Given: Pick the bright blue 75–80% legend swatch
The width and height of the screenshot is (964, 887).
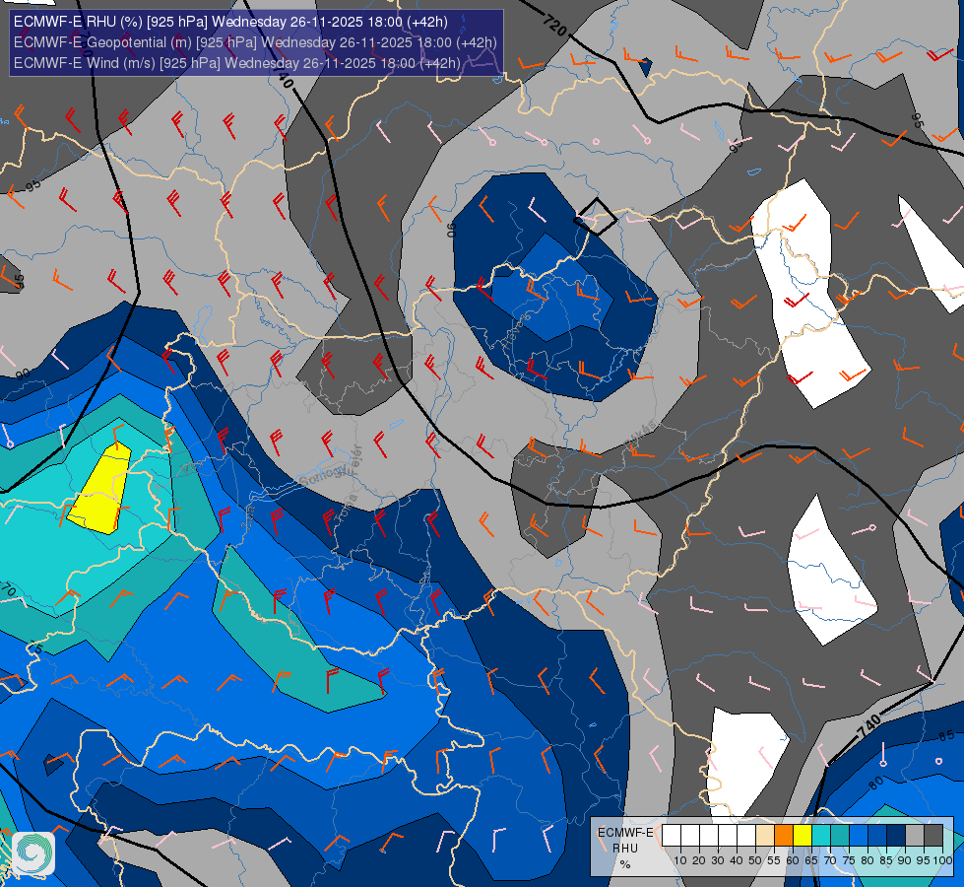Looking at the screenshot, I should coord(859,836).
